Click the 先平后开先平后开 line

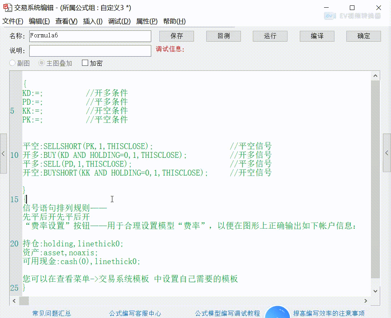56,217
